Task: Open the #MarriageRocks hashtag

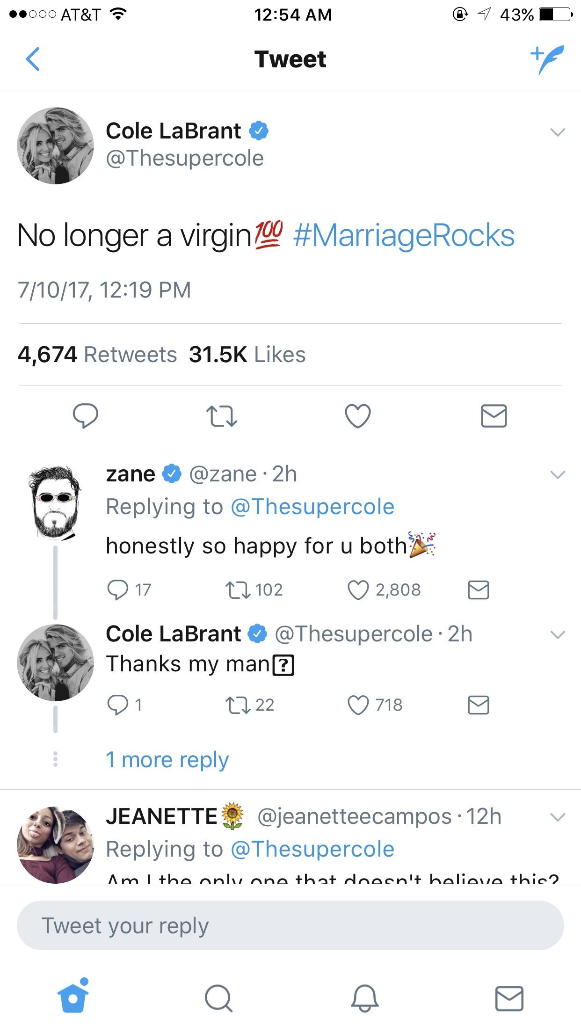Action: (x=404, y=235)
